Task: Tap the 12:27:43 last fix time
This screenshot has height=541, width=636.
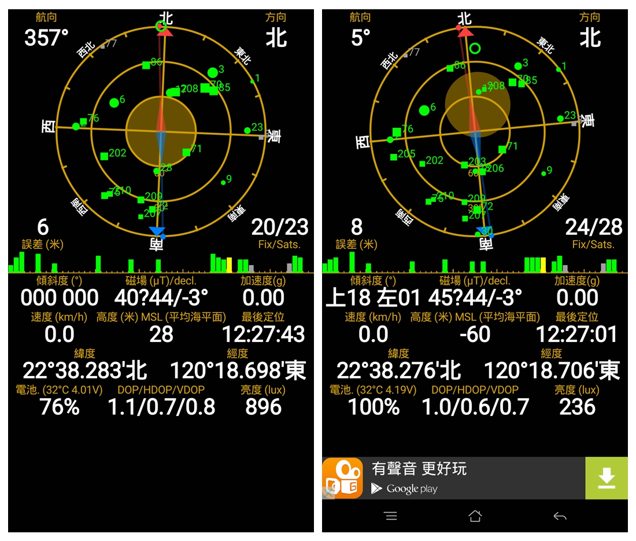Action: coord(263,334)
